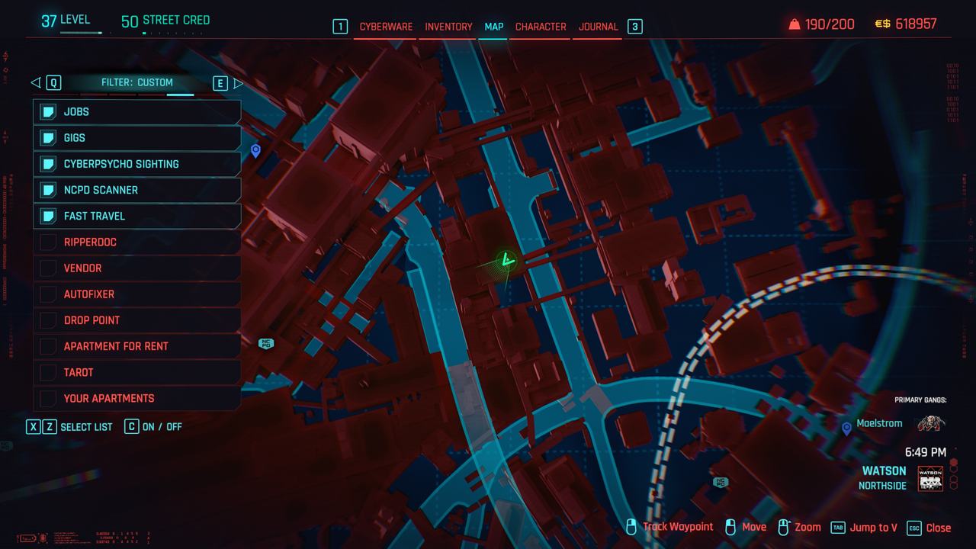Click the NCPD marker near Watson label

pos(720,482)
